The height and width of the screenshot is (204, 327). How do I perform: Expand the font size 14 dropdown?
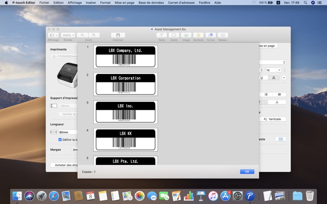click(280, 70)
